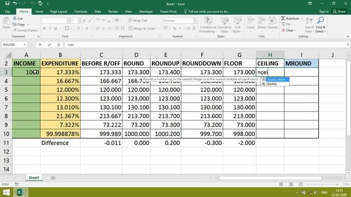Open Format as Table gallery
351x197 pixels.
click(x=224, y=25)
